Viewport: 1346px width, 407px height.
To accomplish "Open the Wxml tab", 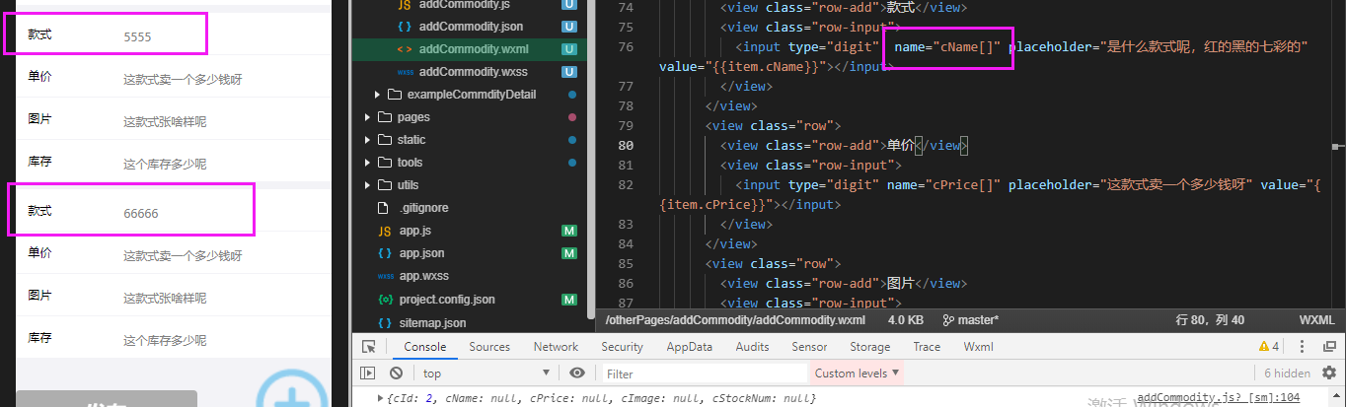I will [x=978, y=347].
